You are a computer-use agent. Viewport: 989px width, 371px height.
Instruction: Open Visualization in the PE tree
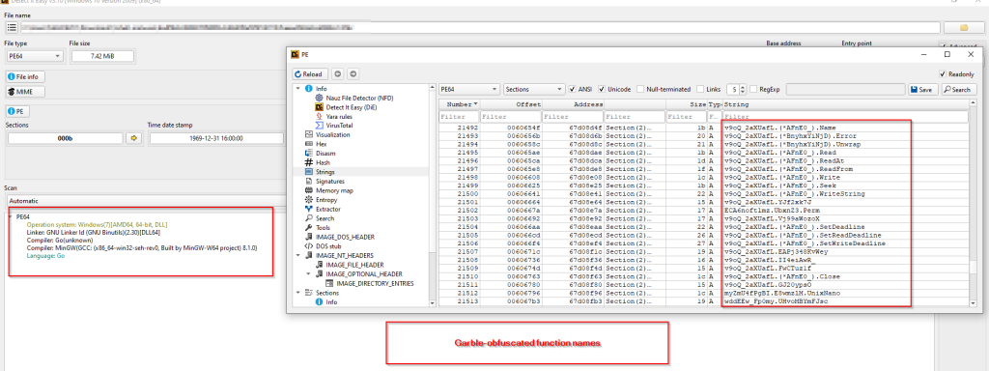pos(333,134)
